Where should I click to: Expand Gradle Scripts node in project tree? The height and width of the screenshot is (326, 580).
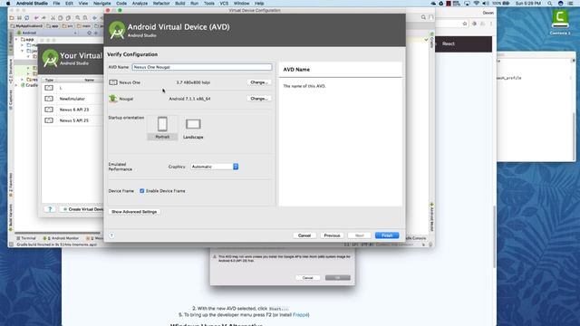point(16,85)
